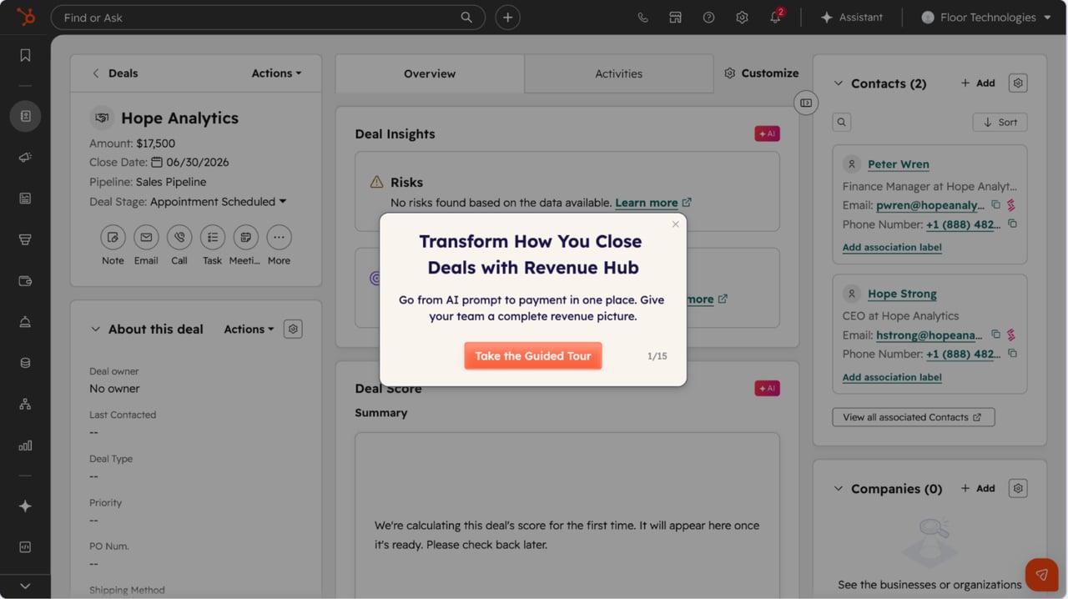The image size is (1068, 599).
Task: Click the plus create button in top bar
Action: (x=507, y=18)
